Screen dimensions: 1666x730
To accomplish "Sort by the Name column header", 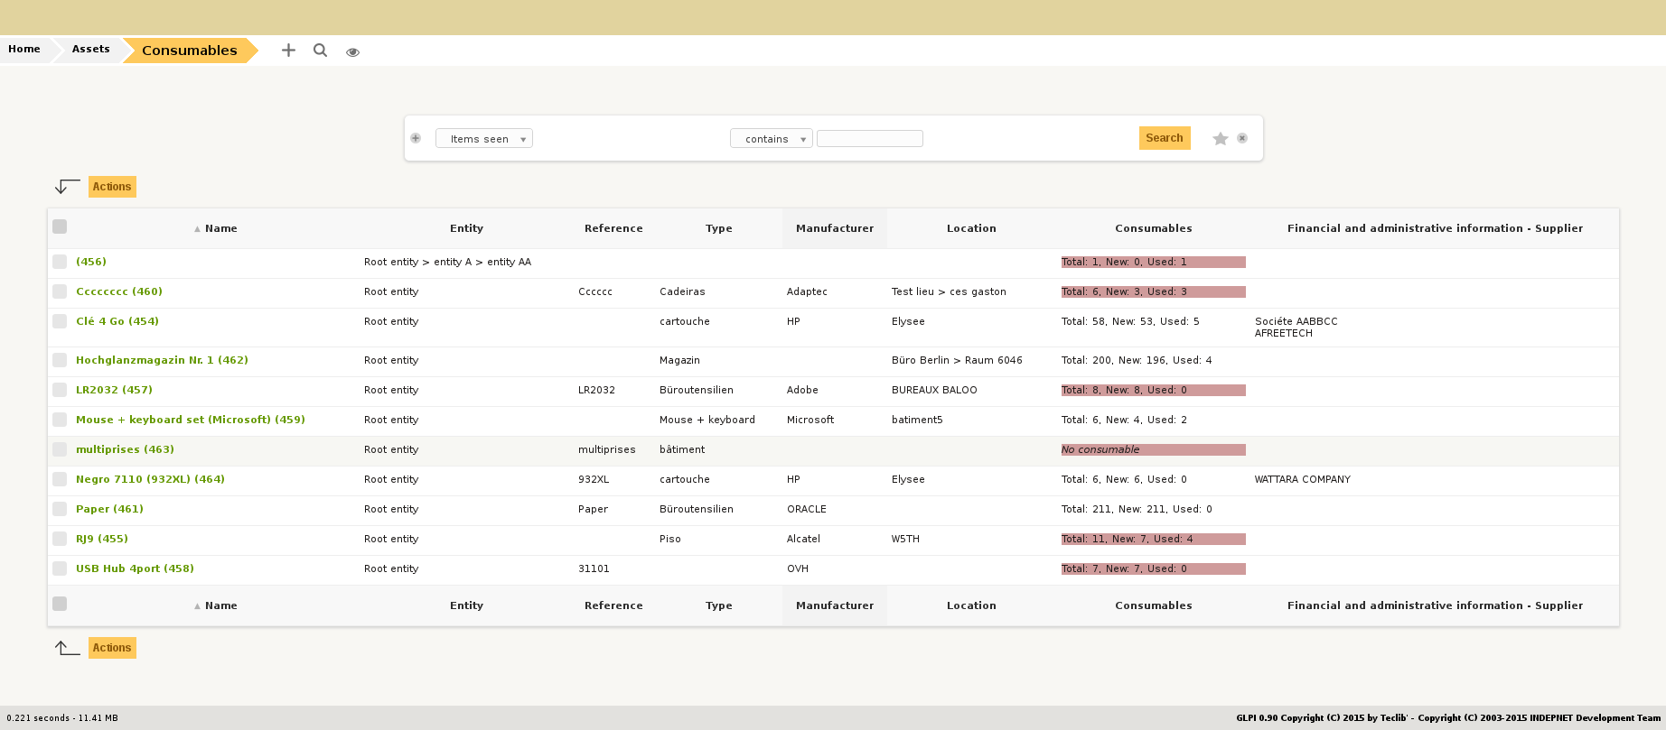I will point(220,228).
